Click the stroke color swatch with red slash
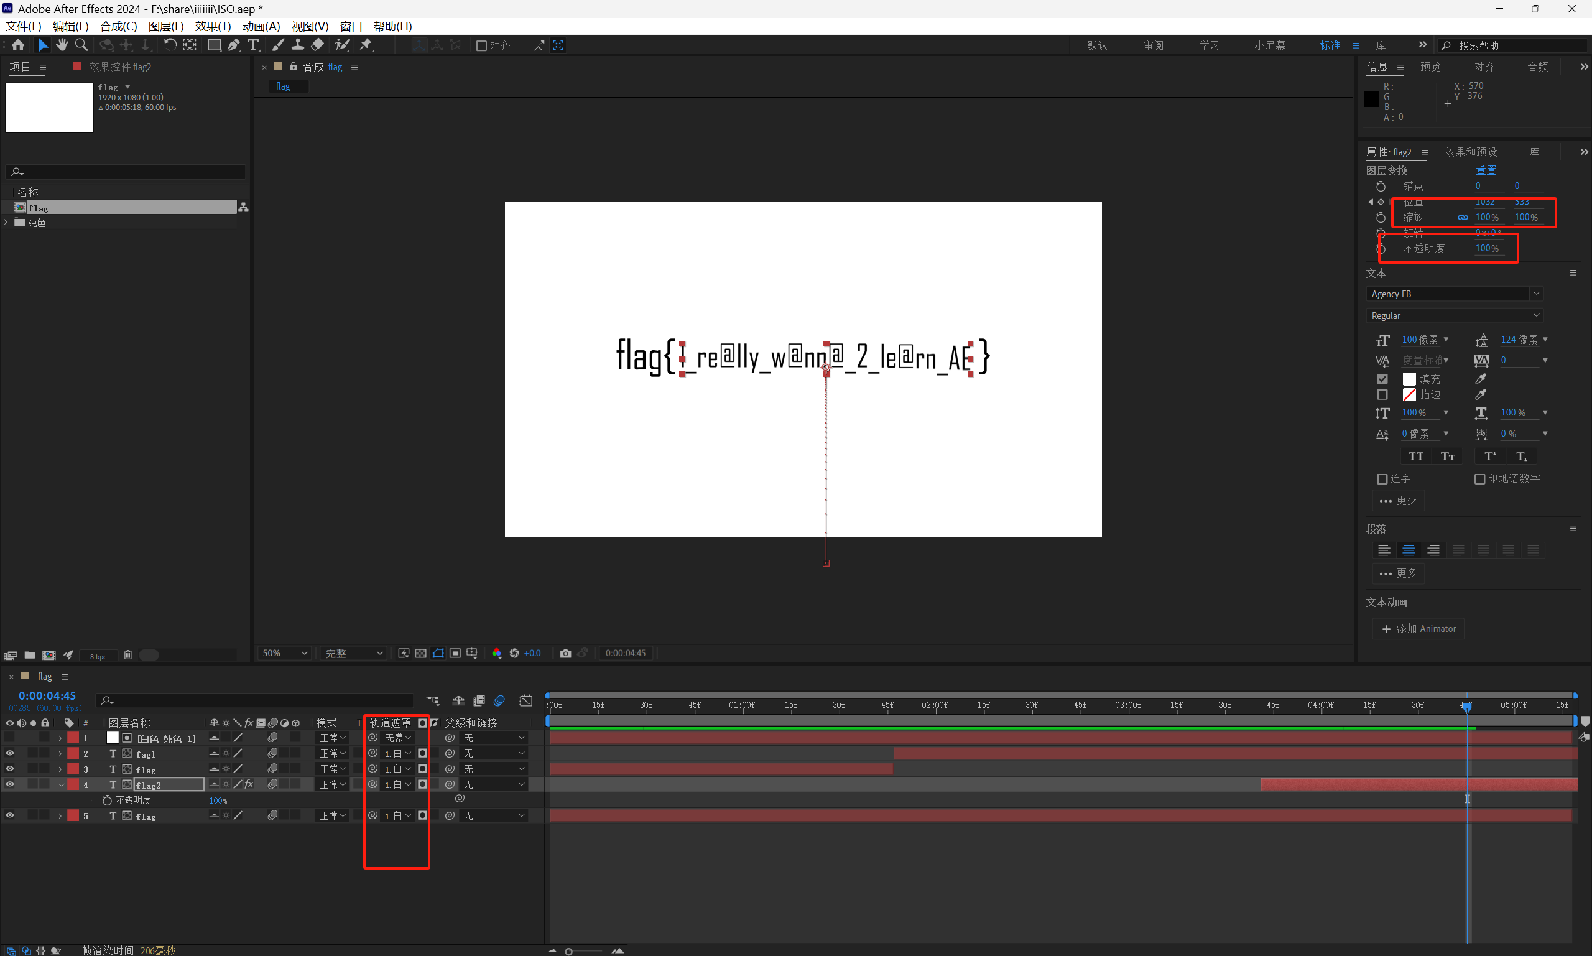 click(x=1409, y=394)
